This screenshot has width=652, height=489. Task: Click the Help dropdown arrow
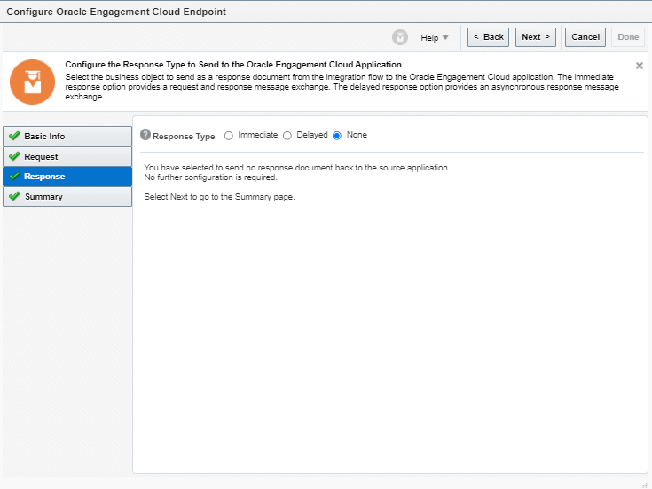[445, 37]
